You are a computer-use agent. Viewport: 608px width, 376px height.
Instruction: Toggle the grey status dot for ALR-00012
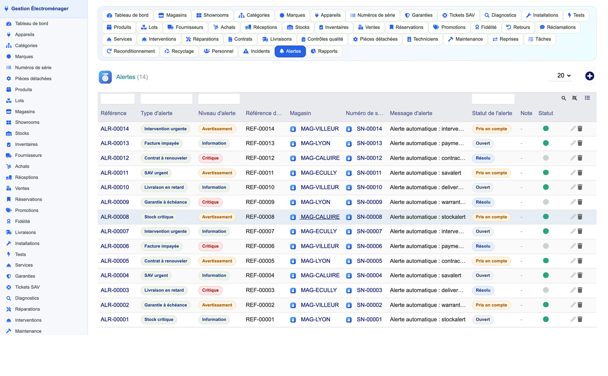tap(546, 158)
